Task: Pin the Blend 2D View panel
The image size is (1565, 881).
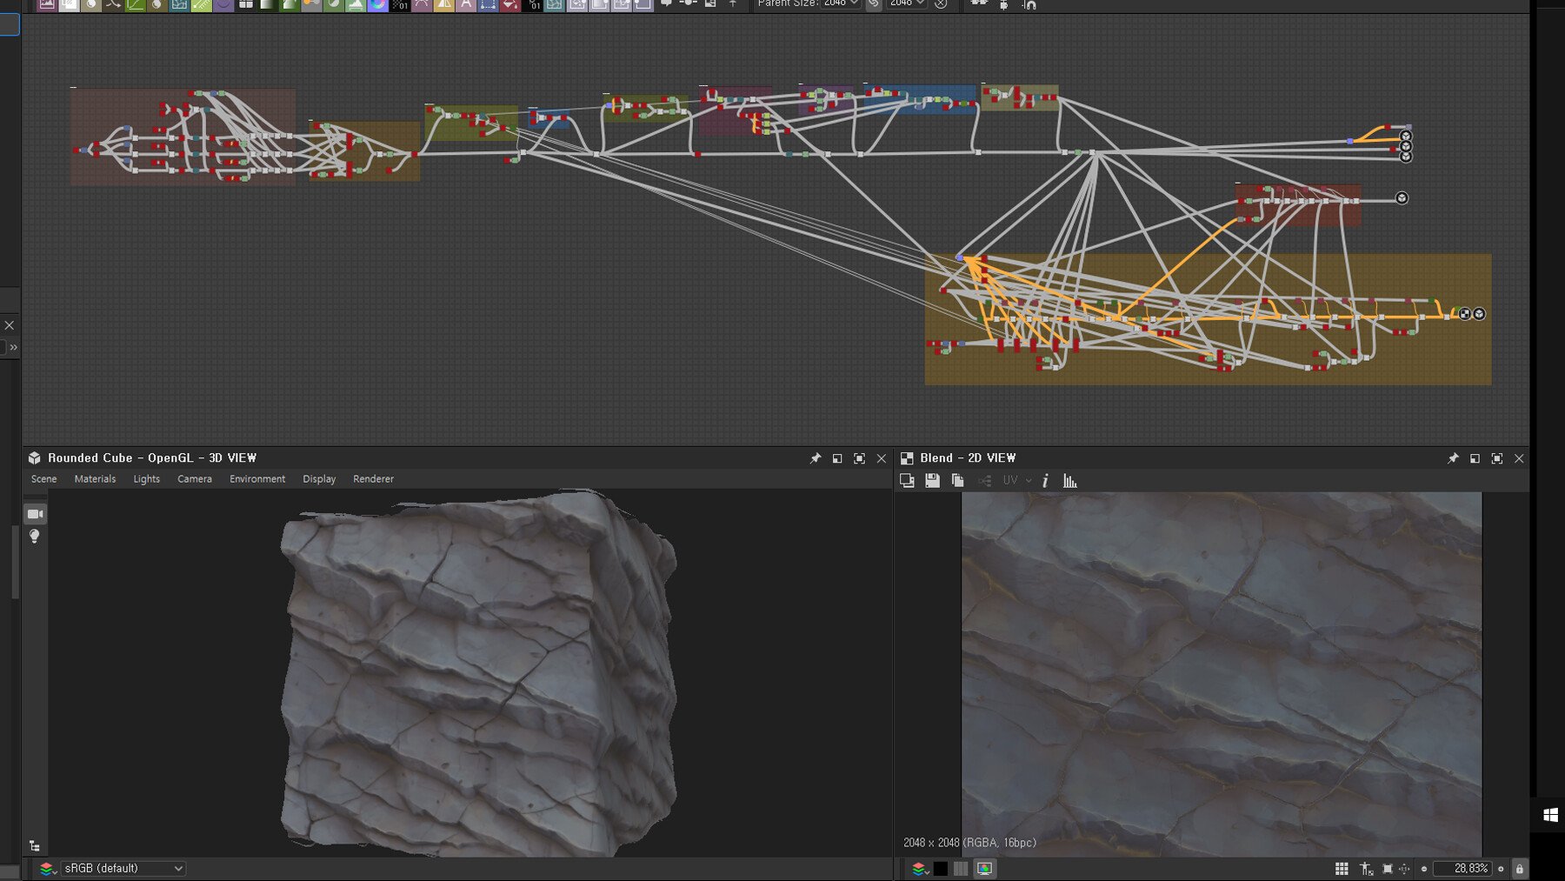Action: pos(1453,458)
